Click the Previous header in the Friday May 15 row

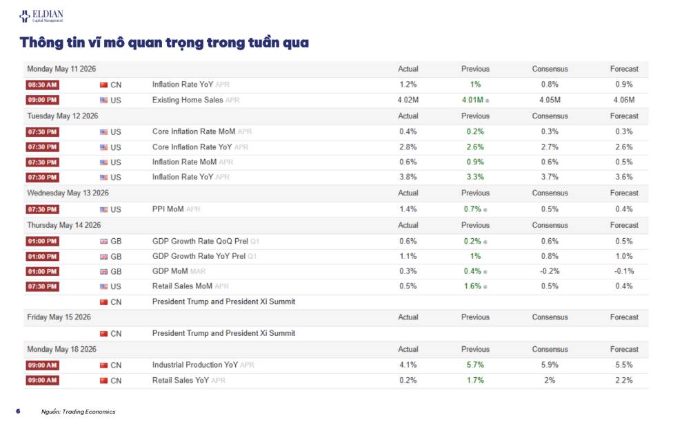[475, 317]
